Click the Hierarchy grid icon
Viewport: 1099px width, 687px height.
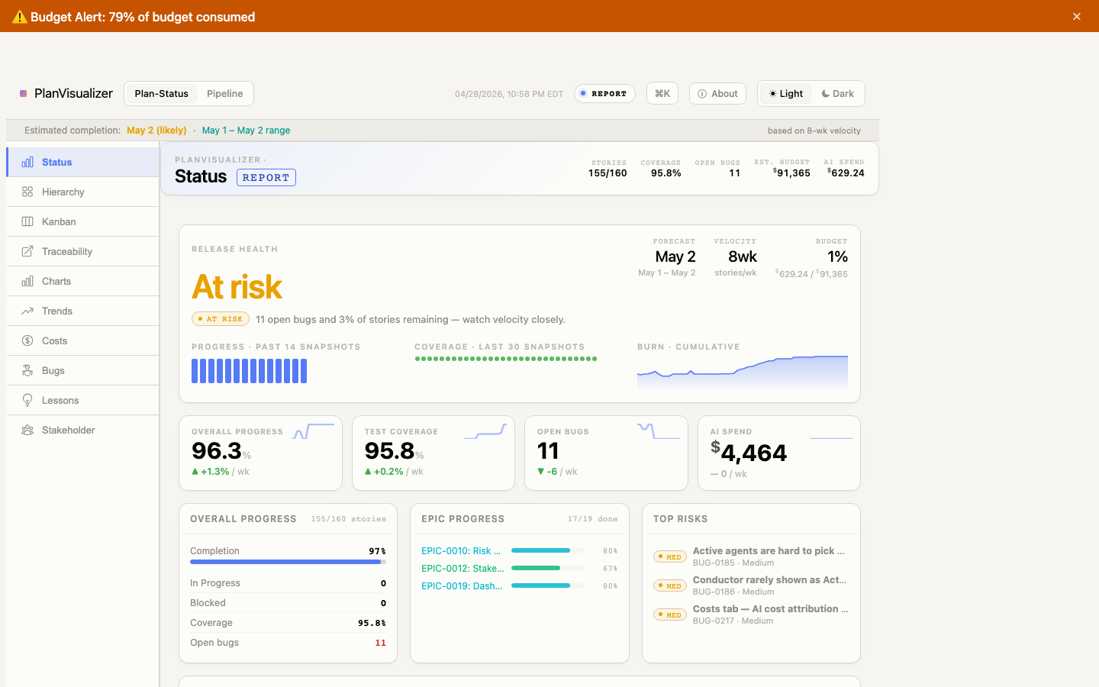pos(27,192)
